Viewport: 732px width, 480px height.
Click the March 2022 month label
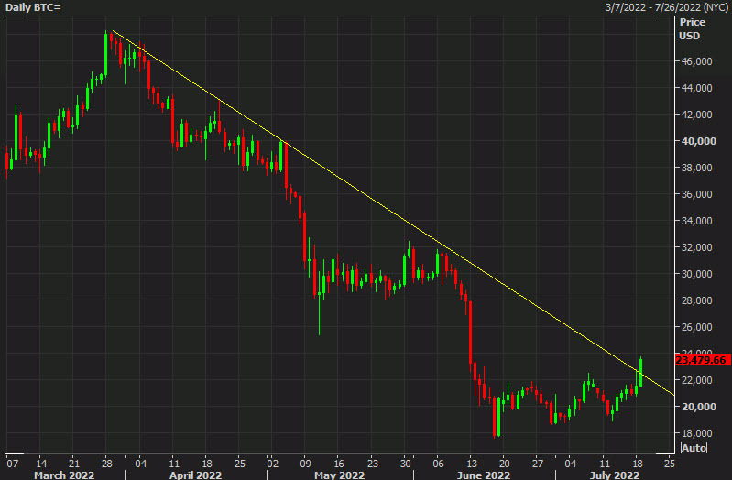[x=64, y=475]
